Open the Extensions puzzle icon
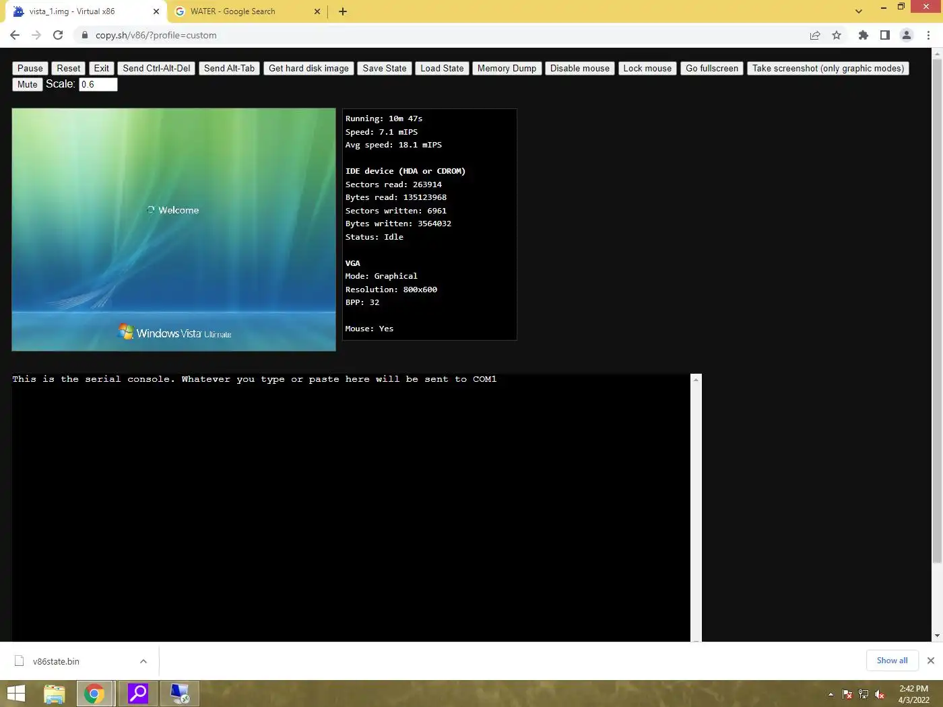This screenshot has width=943, height=707. pos(864,35)
